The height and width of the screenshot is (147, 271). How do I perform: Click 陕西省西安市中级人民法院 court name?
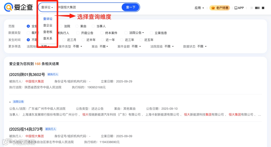click(x=43, y=87)
